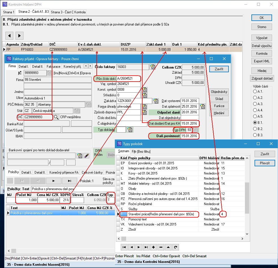Switch to Strana 3 - Část C Kontrola tab
Viewport: 278px width, 268px height.
68,12
